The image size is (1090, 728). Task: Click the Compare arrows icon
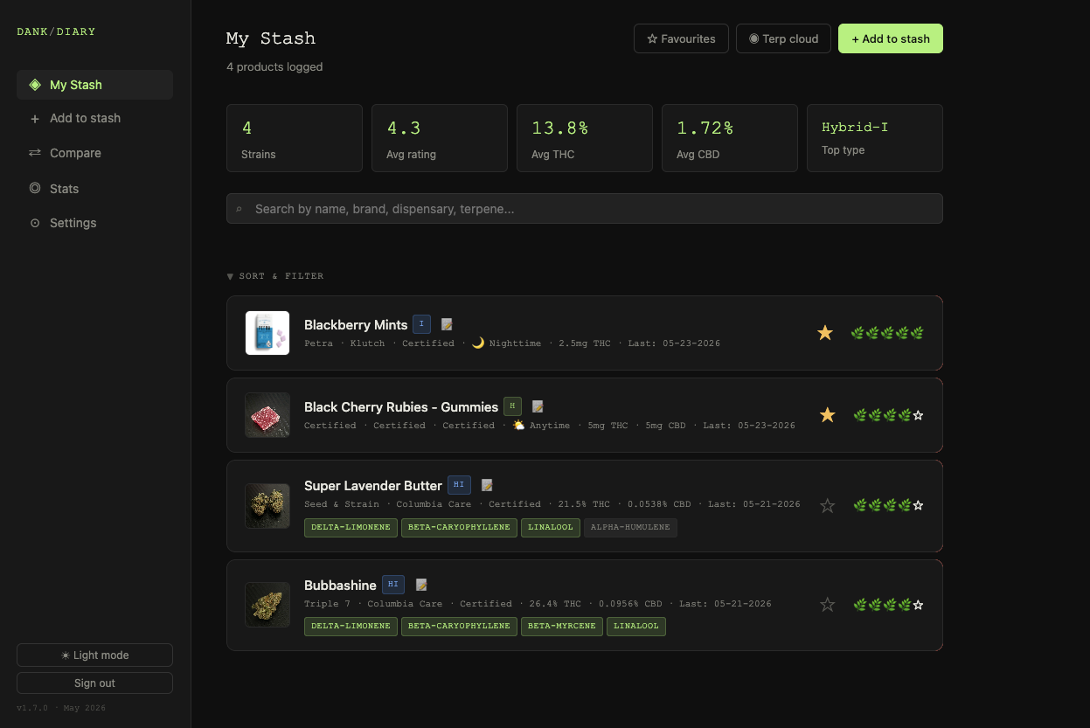pos(35,153)
